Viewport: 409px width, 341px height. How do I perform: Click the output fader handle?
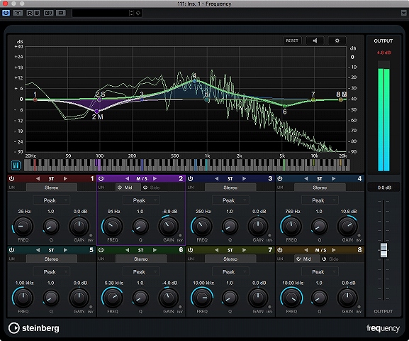coord(383,250)
